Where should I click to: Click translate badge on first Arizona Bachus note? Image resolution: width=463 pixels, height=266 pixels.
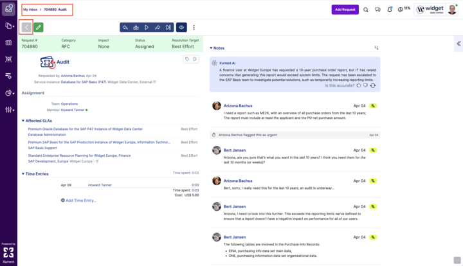point(373,105)
